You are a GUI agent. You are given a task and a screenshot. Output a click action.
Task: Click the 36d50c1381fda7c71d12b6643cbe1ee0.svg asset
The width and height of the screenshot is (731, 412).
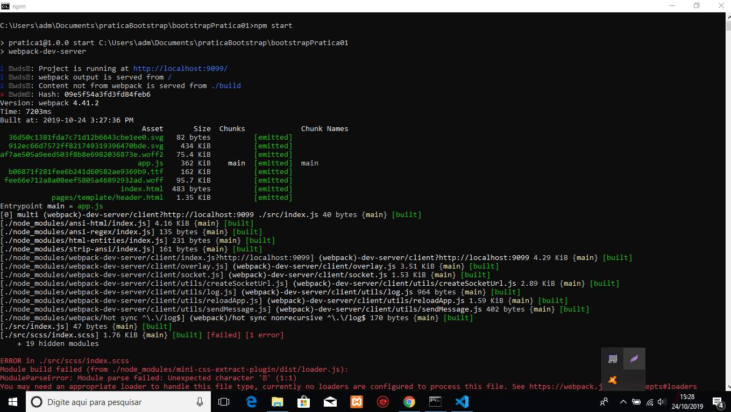86,138
